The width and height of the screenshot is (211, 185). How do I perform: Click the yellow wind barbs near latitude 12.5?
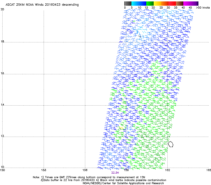[121, 128]
